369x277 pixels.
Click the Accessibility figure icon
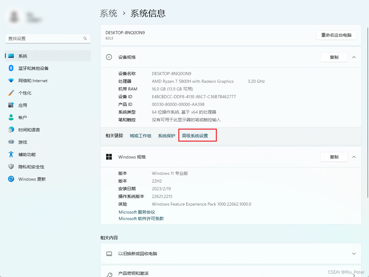coord(11,155)
